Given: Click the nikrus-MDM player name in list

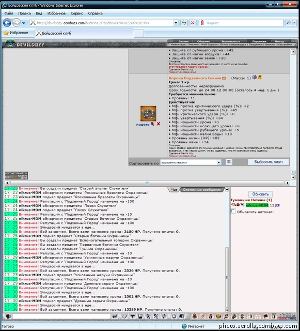Looking at the screenshot, I should pos(257,205).
